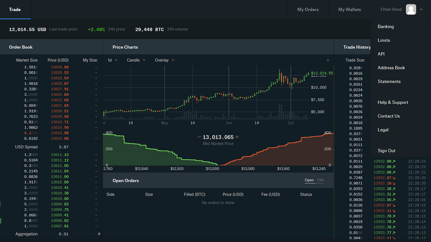The image size is (431, 242).
Task: Select the Trade tab
Action: (x=15, y=9)
